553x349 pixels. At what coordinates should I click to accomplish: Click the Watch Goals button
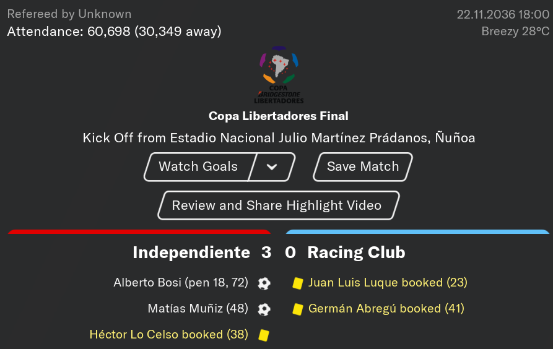[199, 166]
